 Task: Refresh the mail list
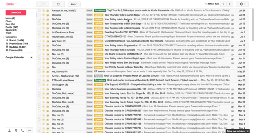click(58, 4)
